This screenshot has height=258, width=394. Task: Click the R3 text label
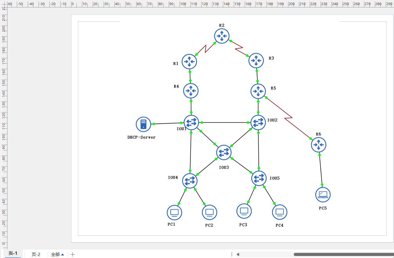click(271, 58)
